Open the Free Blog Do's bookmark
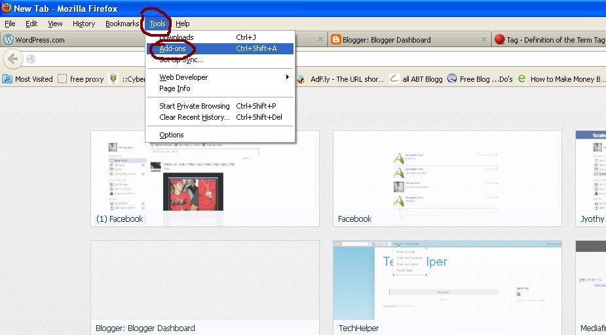Screen dimensions: 606x335 click(x=480, y=79)
